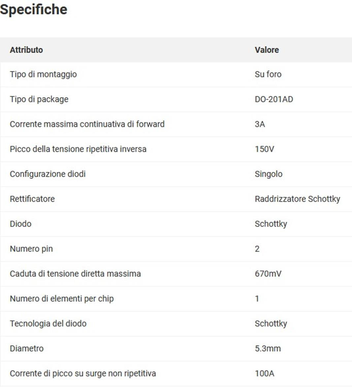This screenshot has width=352, height=387.
Task: Select the 150V reverse voltage value
Action: (264, 149)
